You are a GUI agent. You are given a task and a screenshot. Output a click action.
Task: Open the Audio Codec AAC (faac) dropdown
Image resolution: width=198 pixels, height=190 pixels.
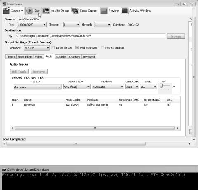pos(77,87)
